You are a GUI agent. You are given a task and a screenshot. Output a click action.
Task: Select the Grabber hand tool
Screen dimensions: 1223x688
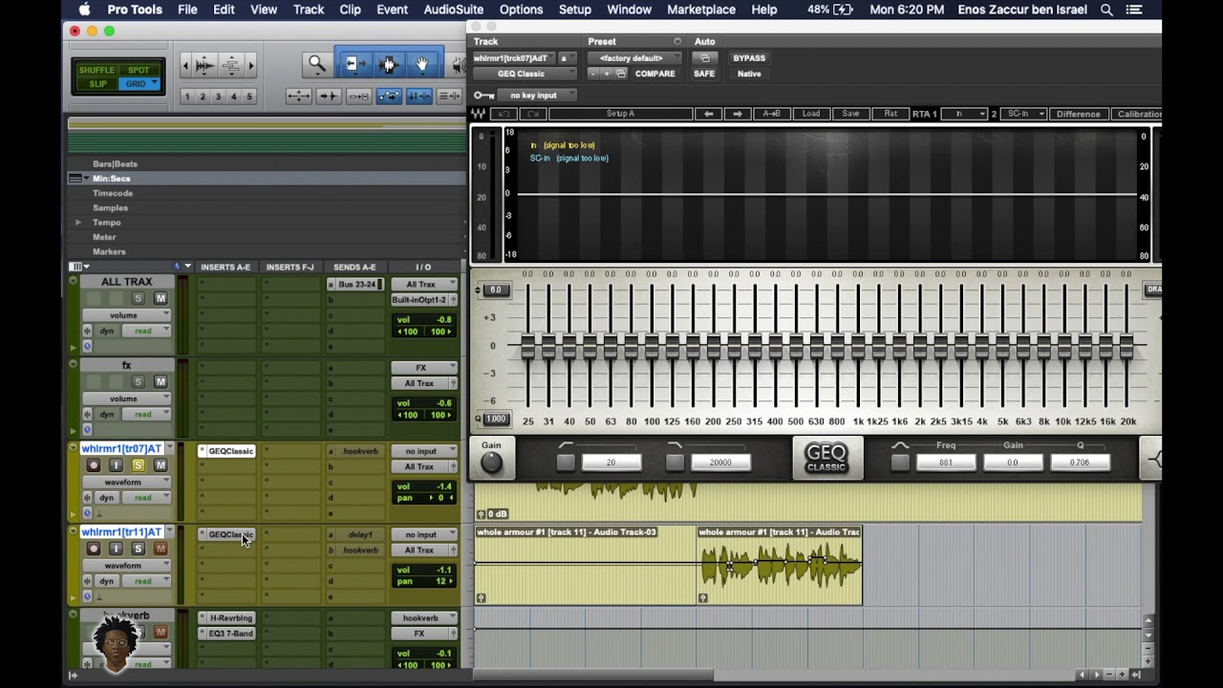(x=422, y=64)
